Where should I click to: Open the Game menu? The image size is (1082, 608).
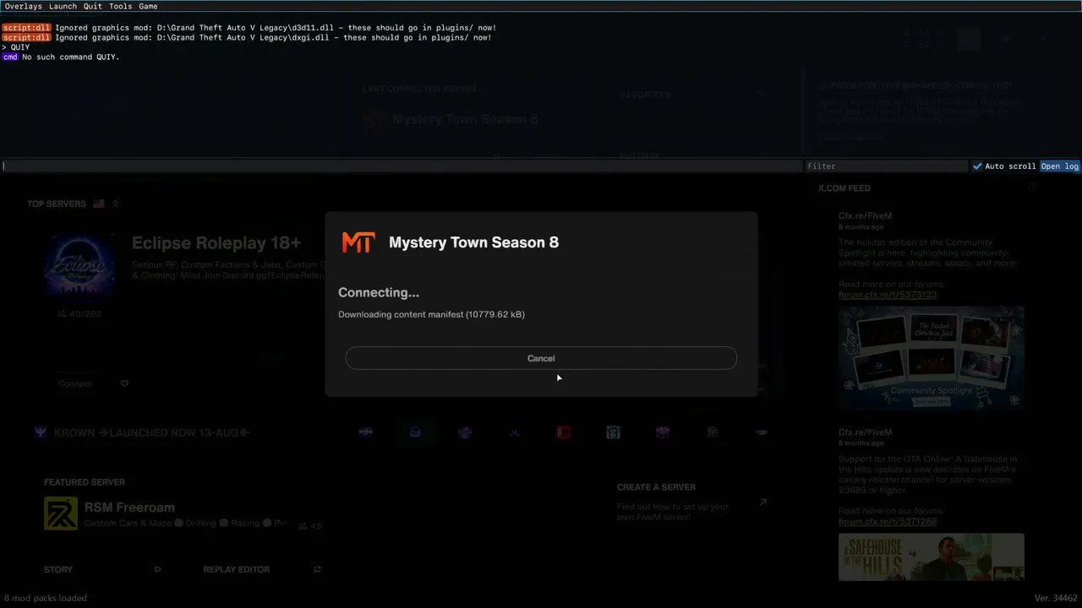pyautogui.click(x=148, y=6)
